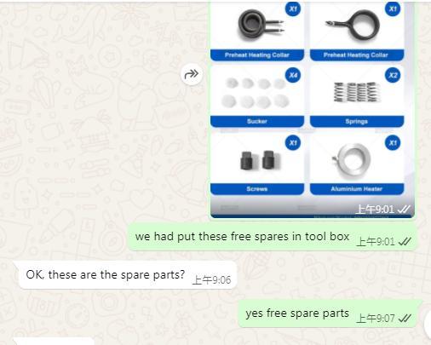Select the 'yes free spare parts' reply bubble
The image size is (431, 345).
[328, 313]
